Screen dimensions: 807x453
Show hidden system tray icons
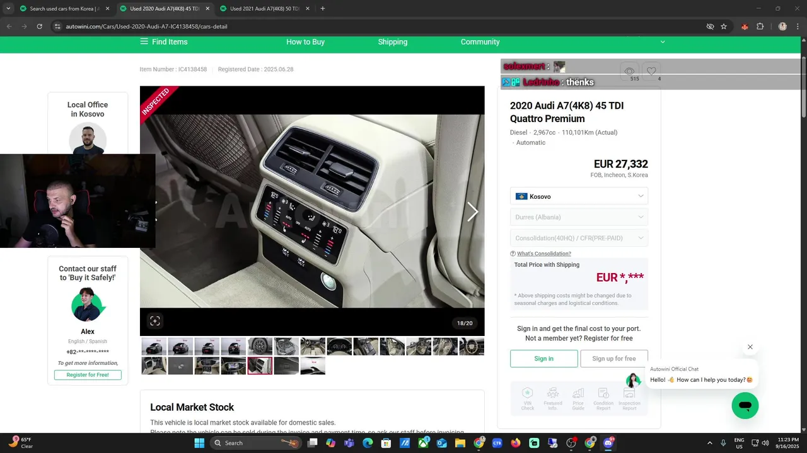[x=710, y=443]
